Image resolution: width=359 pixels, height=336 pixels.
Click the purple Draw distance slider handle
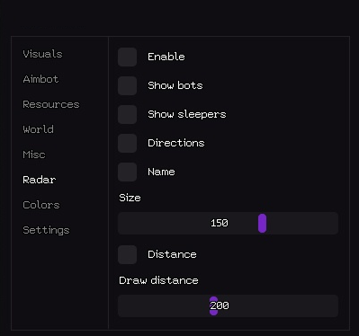[213, 305]
